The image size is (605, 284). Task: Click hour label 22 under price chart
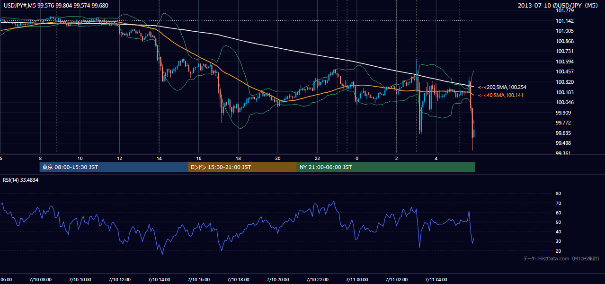pos(317,158)
